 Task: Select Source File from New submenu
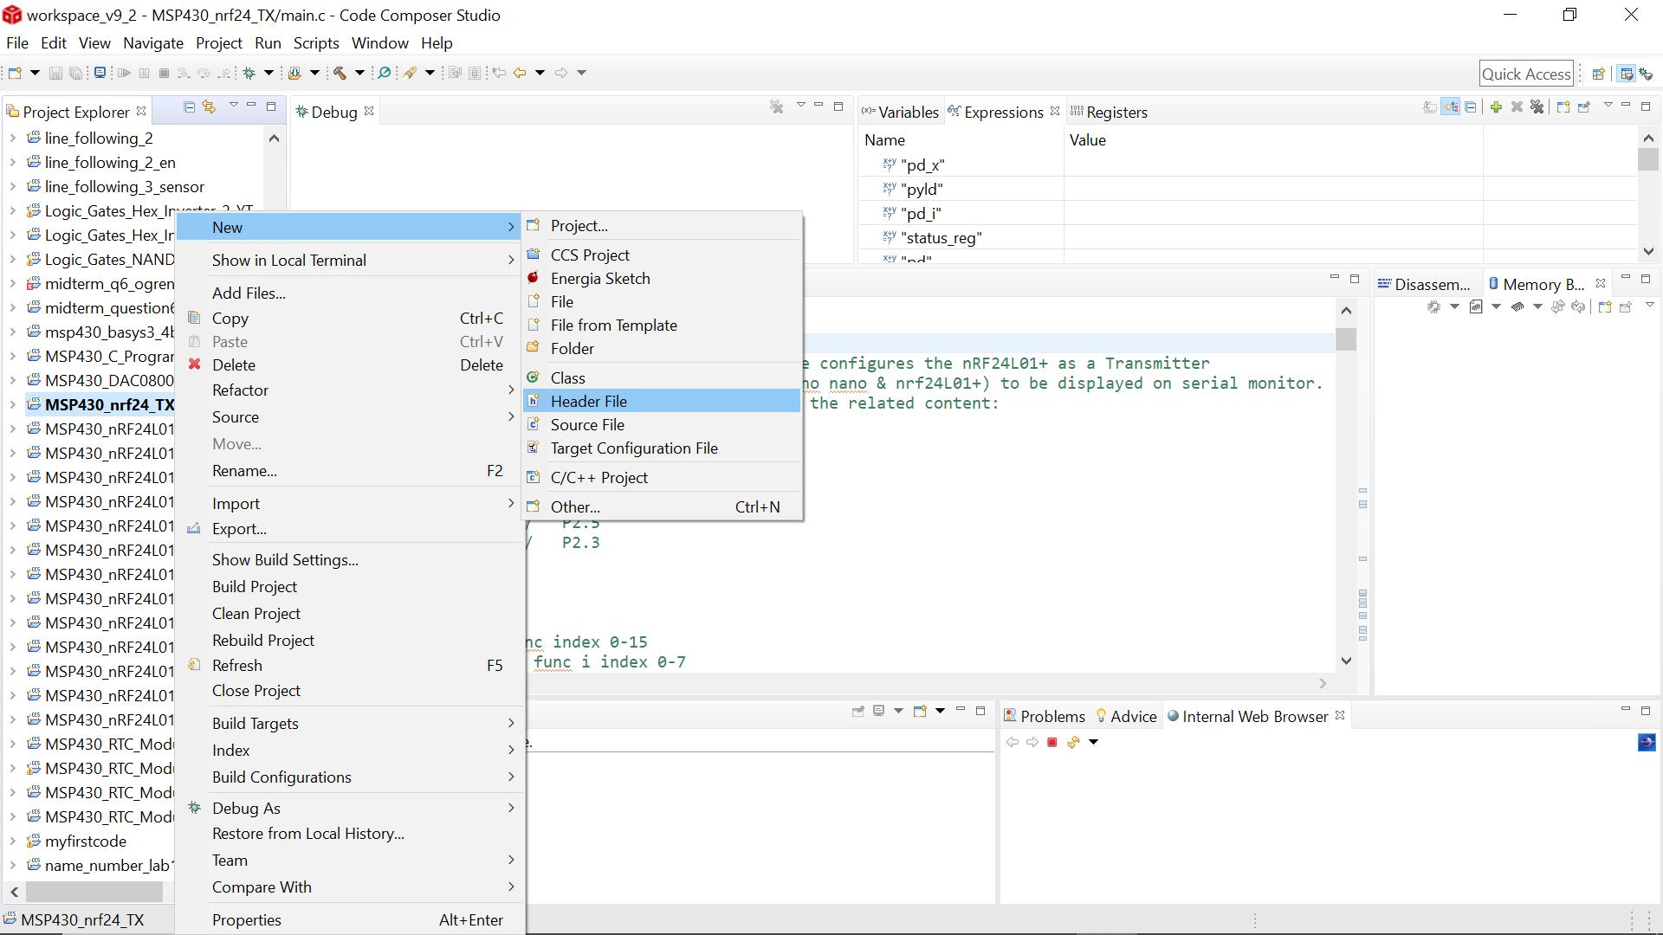[x=662, y=424]
